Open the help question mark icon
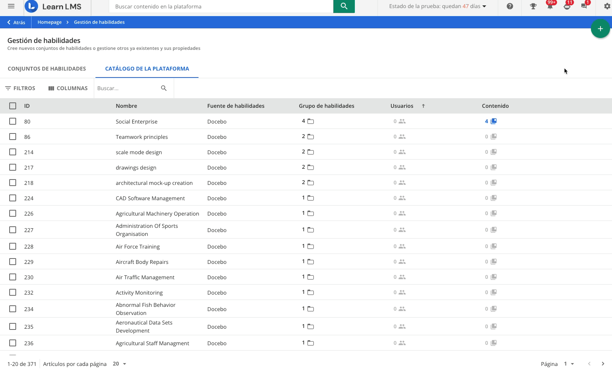Image resolution: width=612 pixels, height=369 pixels. click(510, 6)
